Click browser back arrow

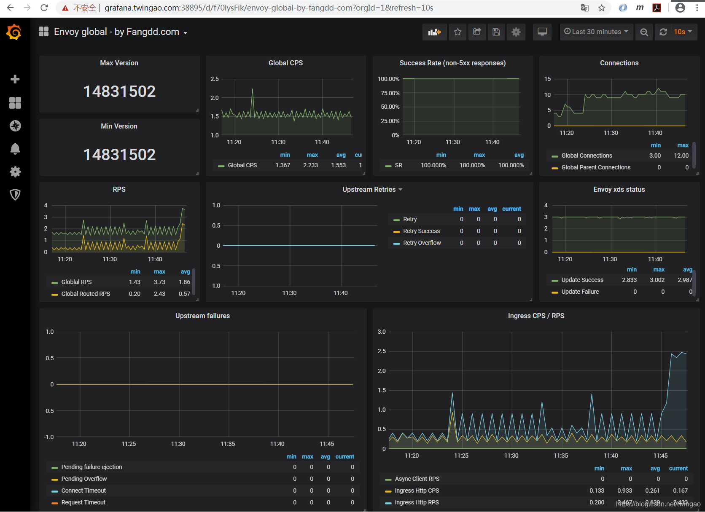10,8
